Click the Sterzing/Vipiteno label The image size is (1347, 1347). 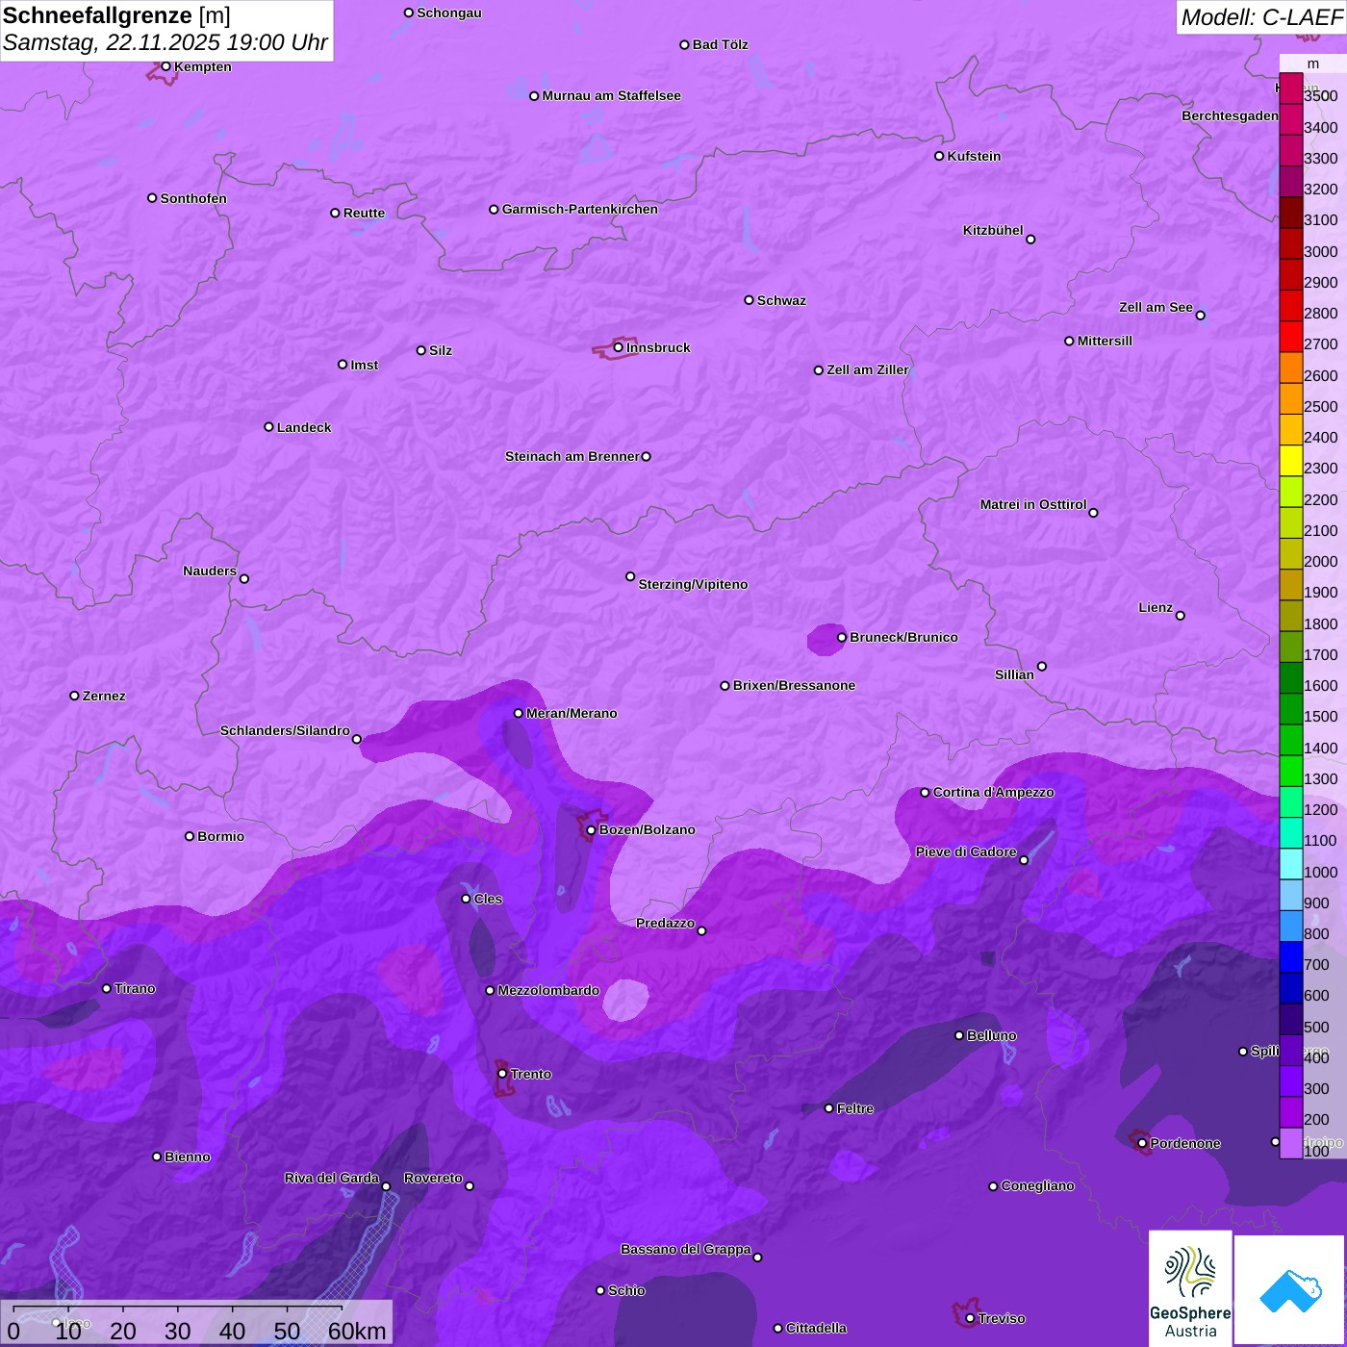pos(693,584)
